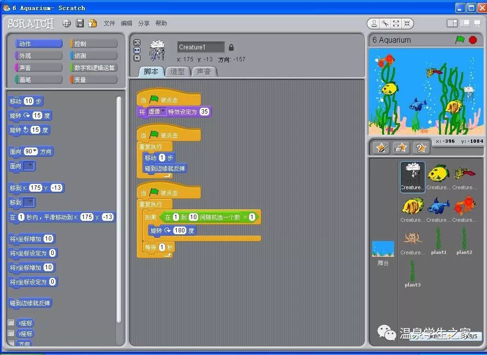Select the 侦测 block category
Viewport: 487px width, 355px height.
(93, 56)
